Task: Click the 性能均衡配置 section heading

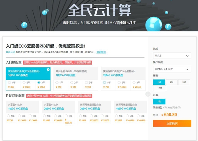Action: [x=15, y=96]
